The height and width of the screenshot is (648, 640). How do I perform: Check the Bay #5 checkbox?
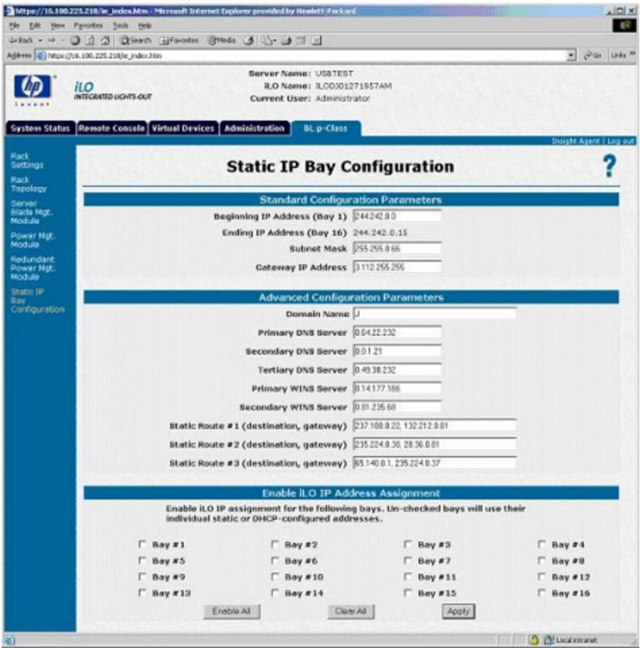point(142,560)
